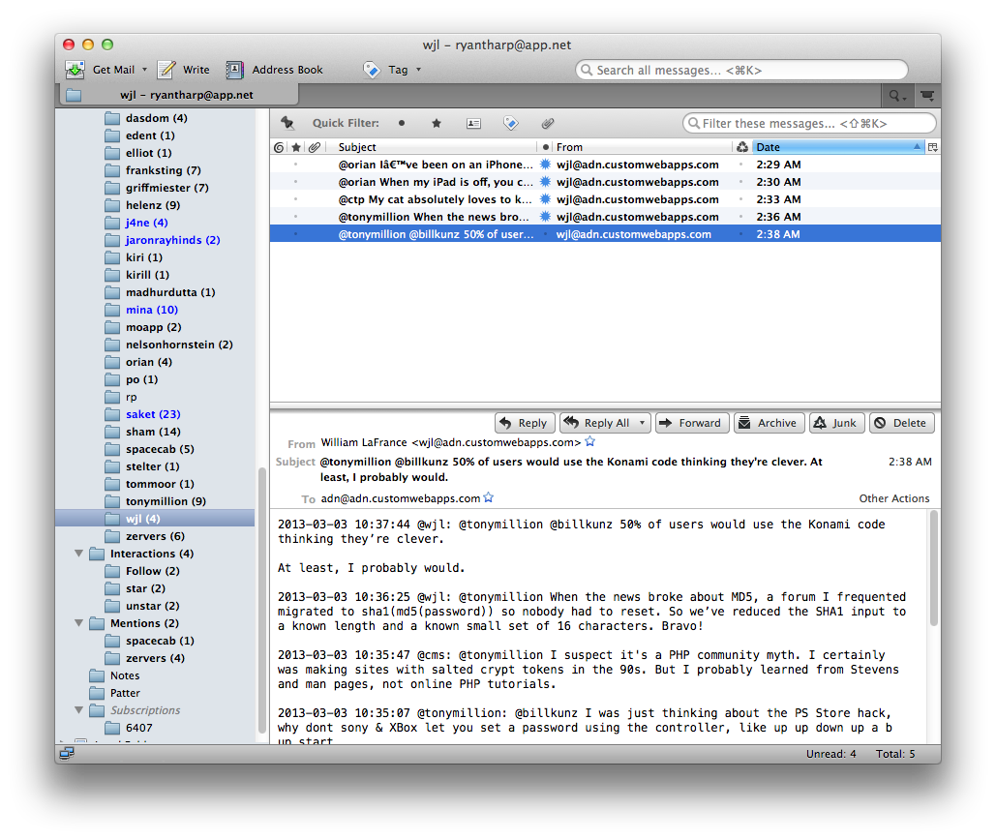Delete the selected message

902,423
